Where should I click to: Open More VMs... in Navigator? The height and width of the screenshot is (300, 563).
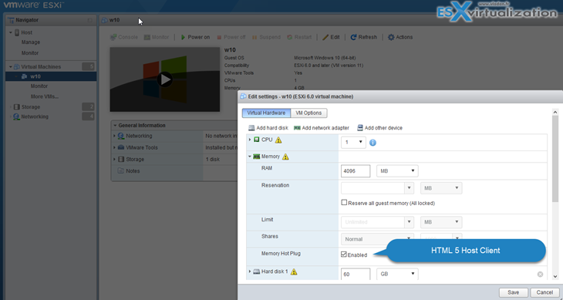point(45,96)
